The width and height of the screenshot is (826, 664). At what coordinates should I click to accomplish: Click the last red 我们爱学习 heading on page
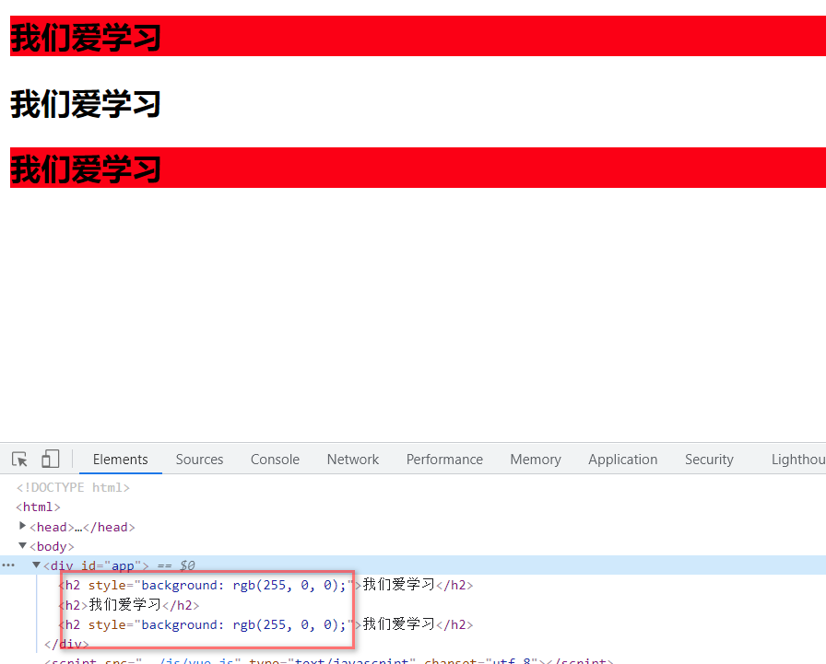[418, 168]
